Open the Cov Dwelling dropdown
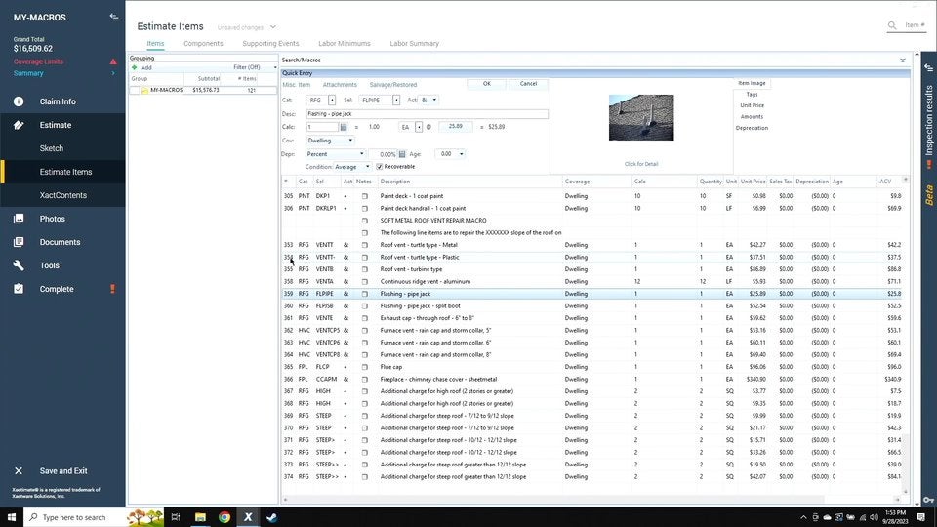This screenshot has width=937, height=527. point(330,141)
